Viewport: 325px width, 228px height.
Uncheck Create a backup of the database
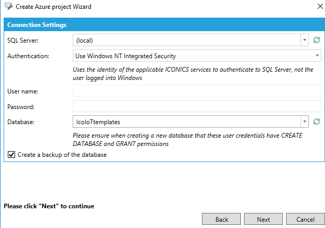click(11, 155)
